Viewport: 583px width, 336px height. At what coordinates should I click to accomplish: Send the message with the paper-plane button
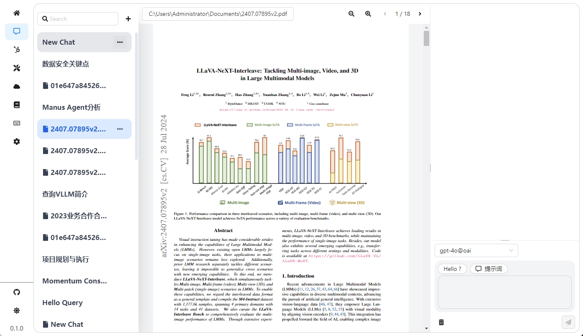pyautogui.click(x=568, y=322)
